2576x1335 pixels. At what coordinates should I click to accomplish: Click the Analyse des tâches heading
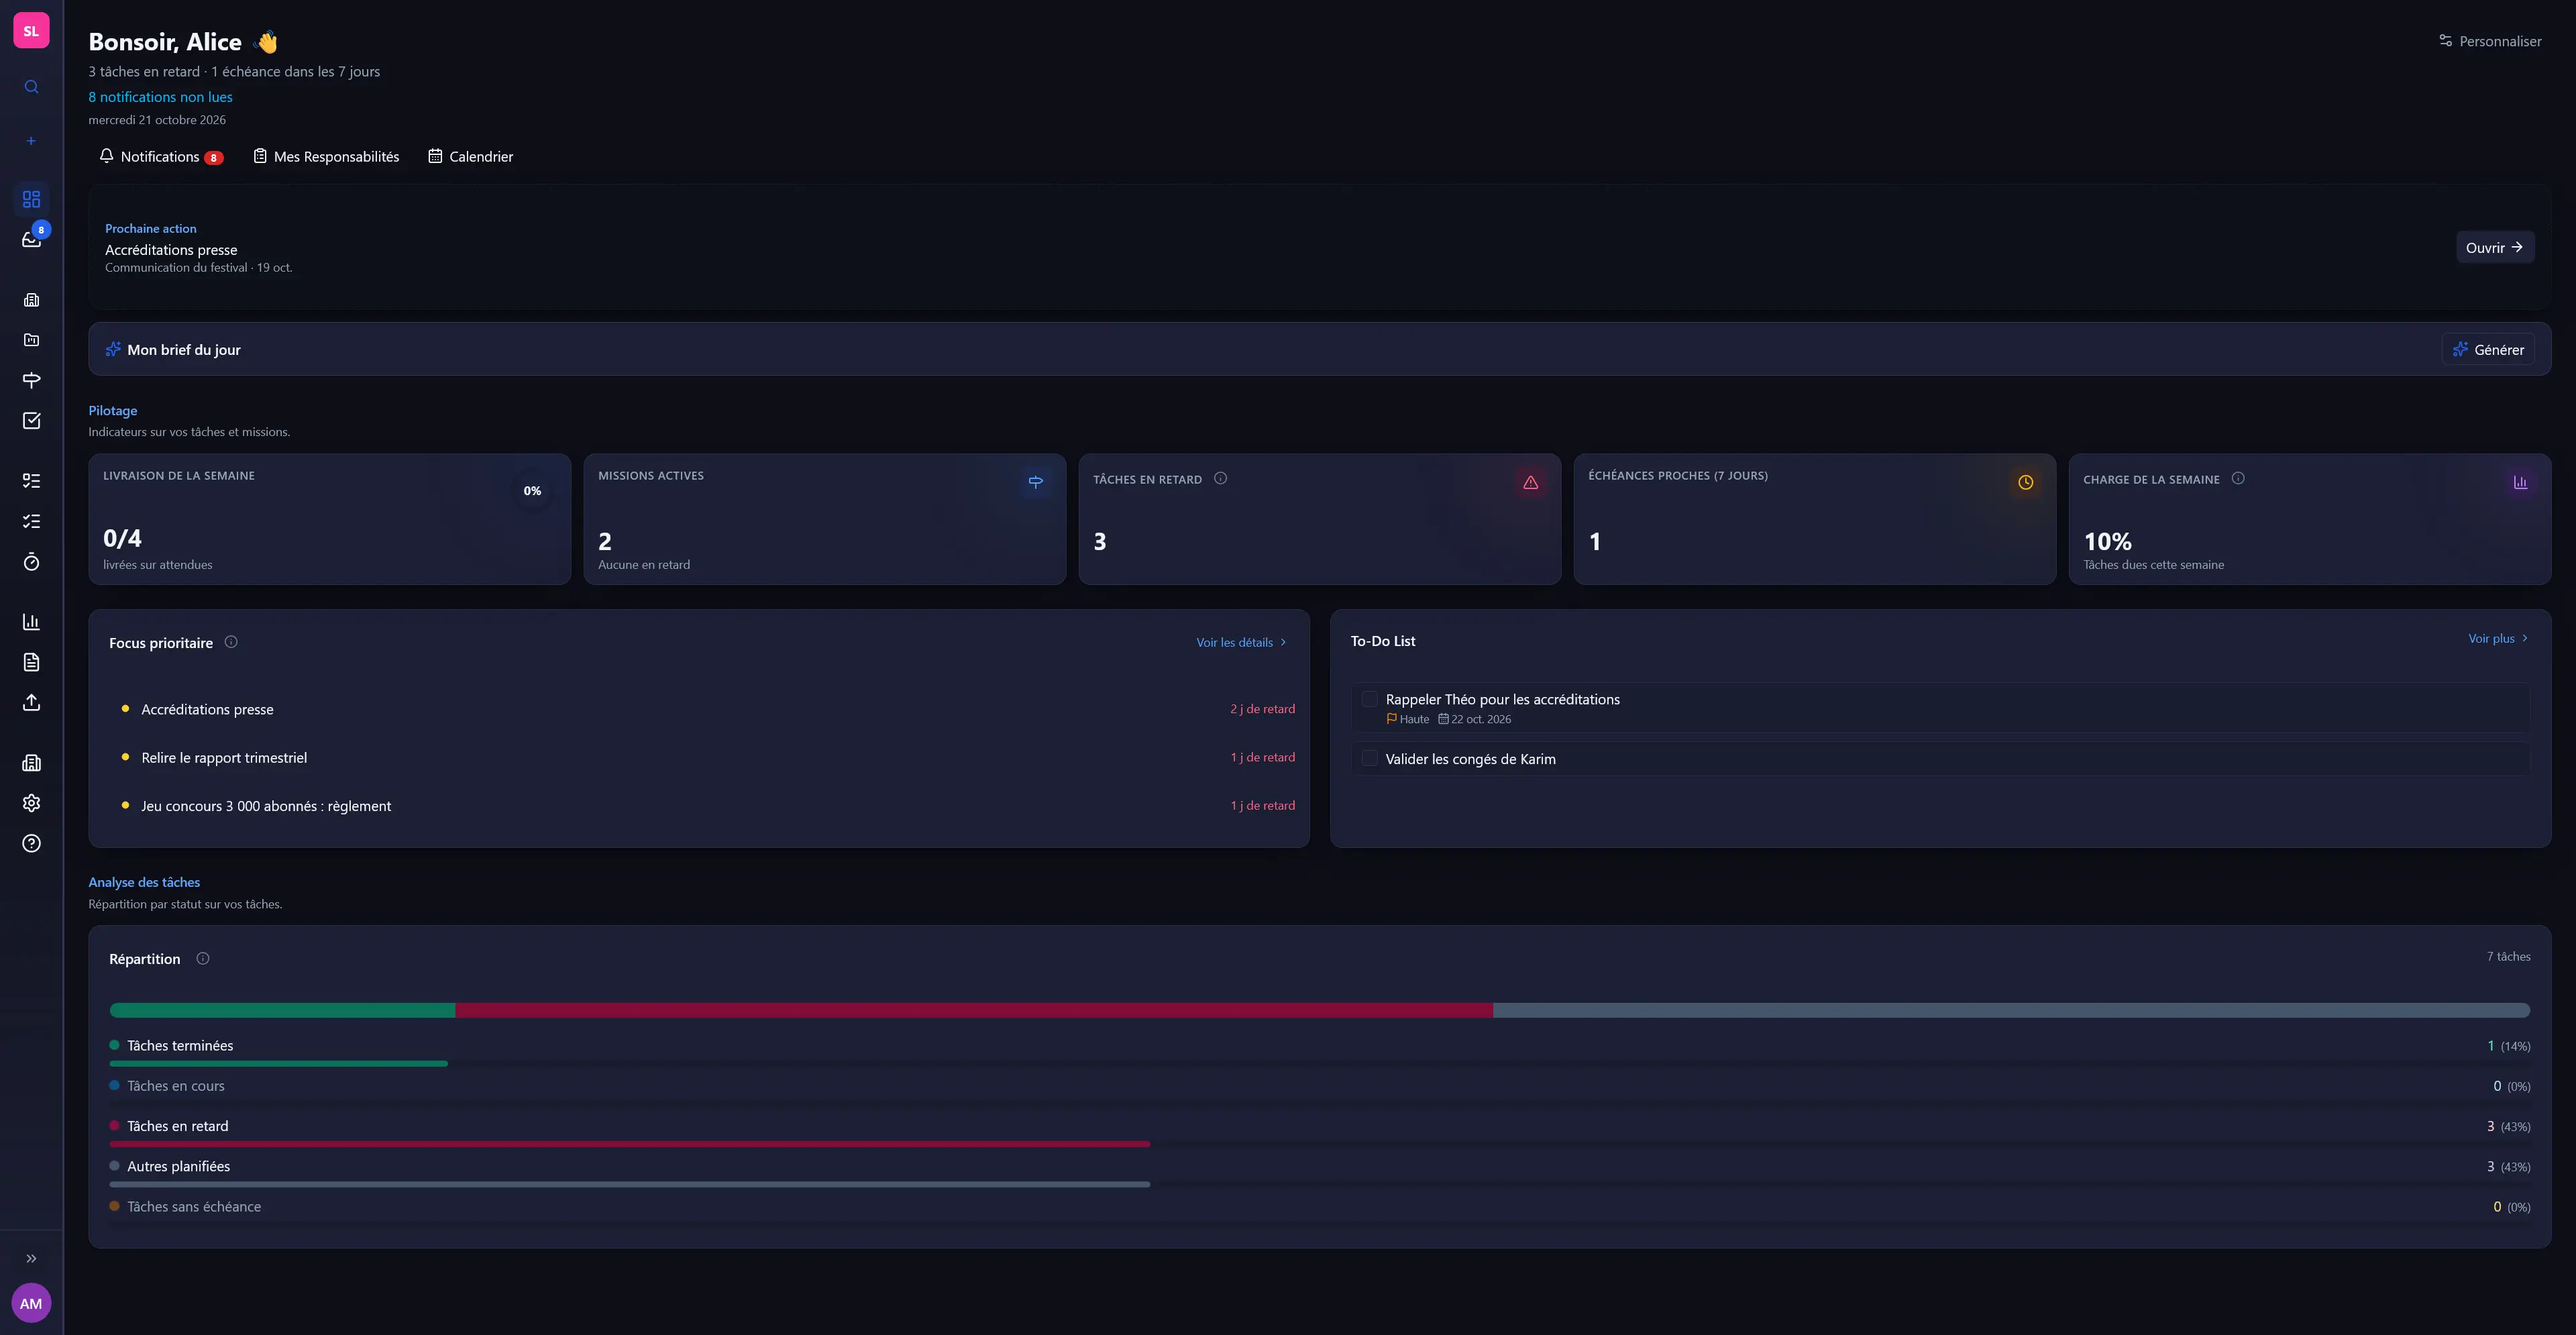point(144,882)
